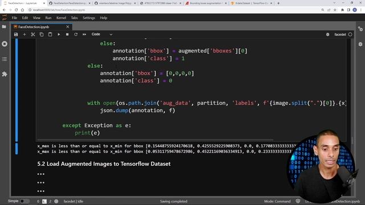Switch to the Bounding boxes augmentation browser tab

206,3
